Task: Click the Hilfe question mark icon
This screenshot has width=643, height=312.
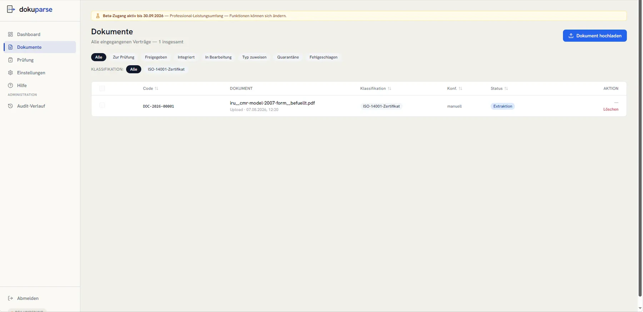Action: pyautogui.click(x=10, y=86)
